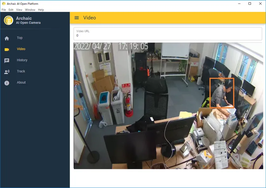This screenshot has width=266, height=188.
Task: Click the info icon beside About
Action: pos(7,83)
